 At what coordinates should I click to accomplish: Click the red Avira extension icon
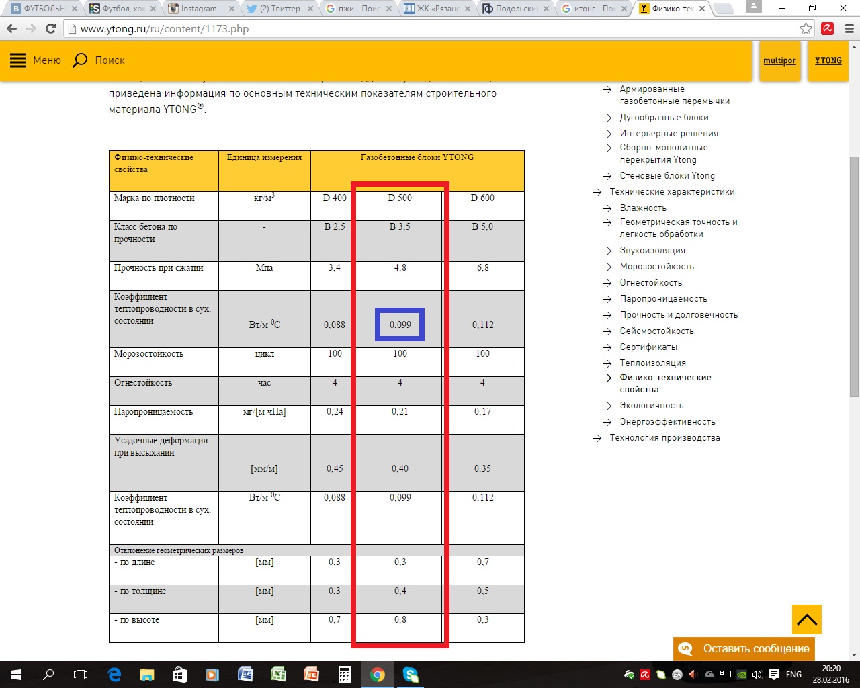[x=828, y=29]
